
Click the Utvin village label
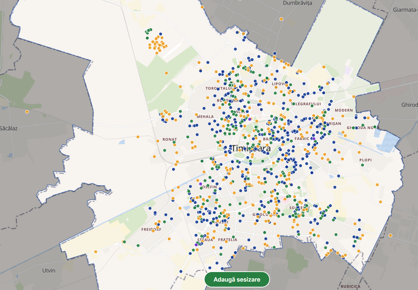[48, 271]
